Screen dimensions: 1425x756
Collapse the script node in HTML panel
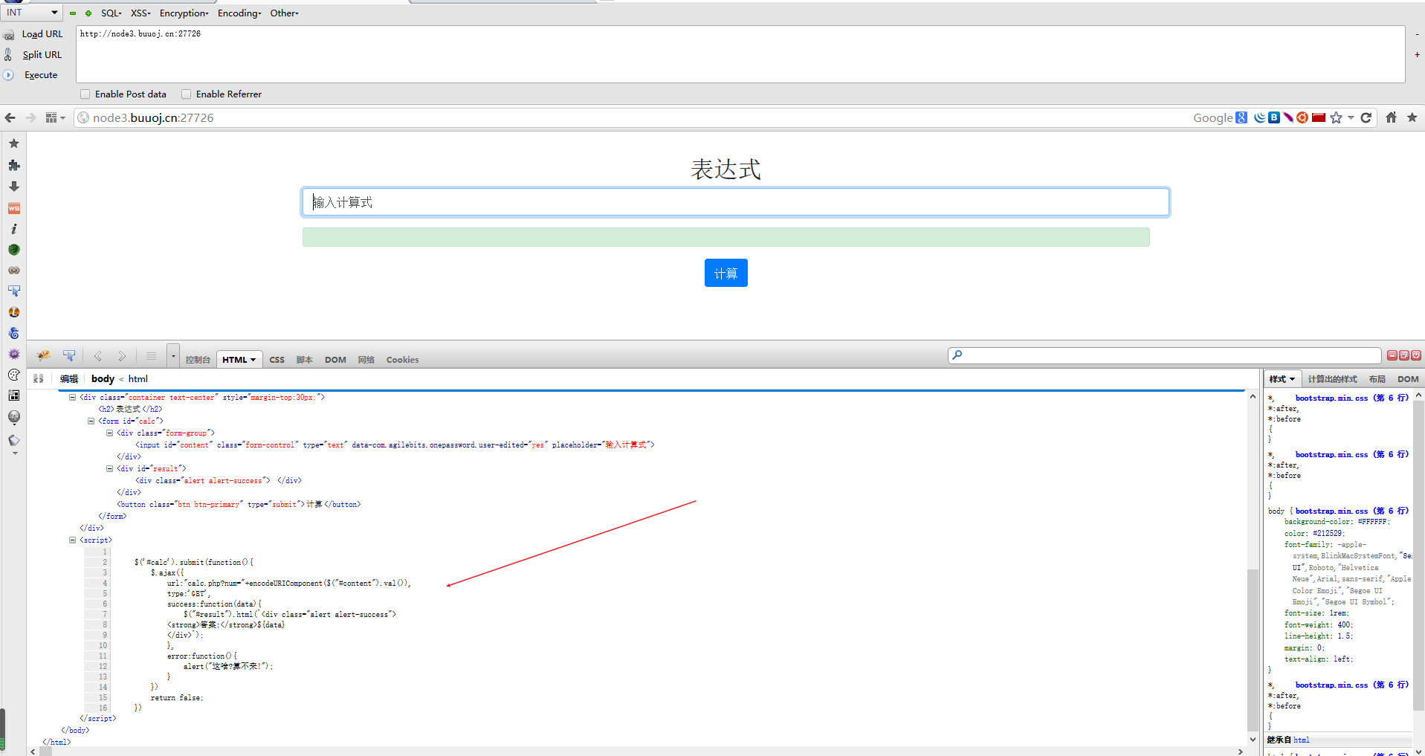pos(72,540)
